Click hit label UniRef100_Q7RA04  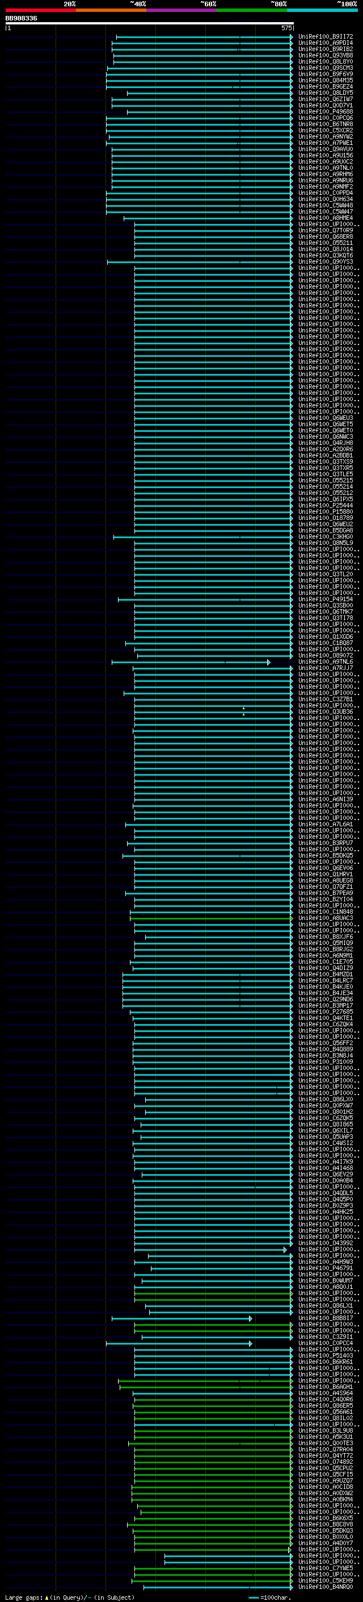(326, 1450)
